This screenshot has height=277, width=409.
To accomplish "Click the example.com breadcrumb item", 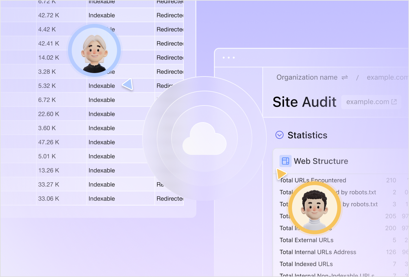I will pos(388,77).
